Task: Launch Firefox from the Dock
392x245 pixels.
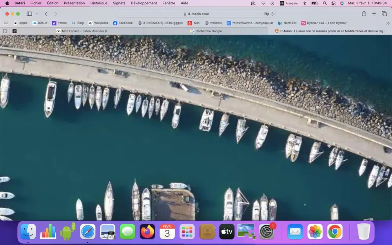Action: coord(147,232)
